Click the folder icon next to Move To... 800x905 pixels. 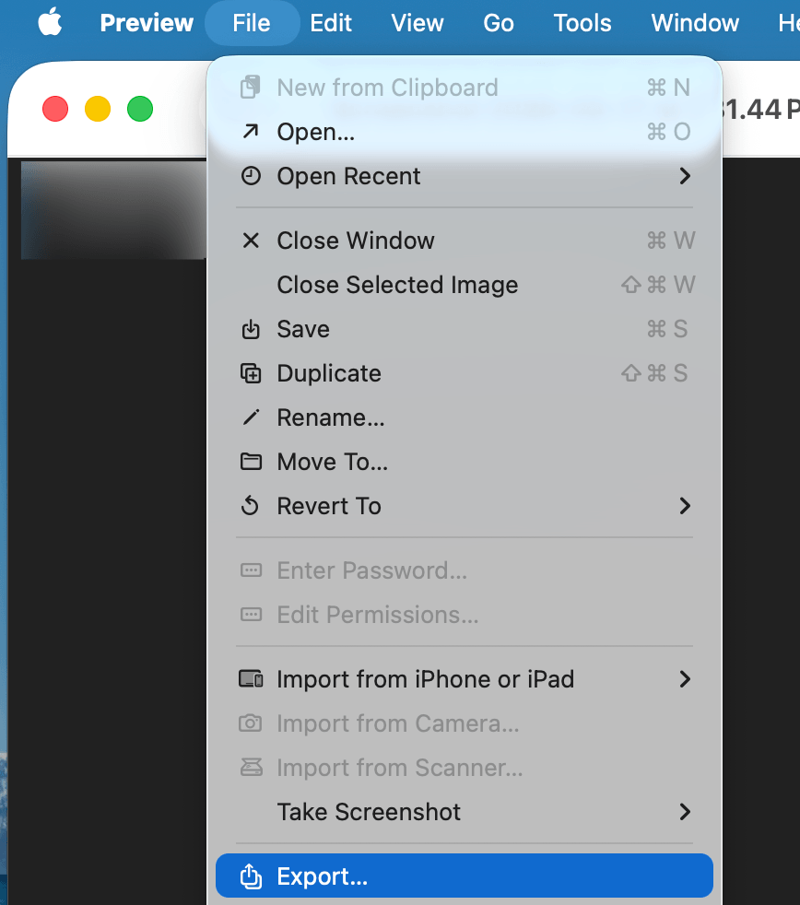[250, 462]
